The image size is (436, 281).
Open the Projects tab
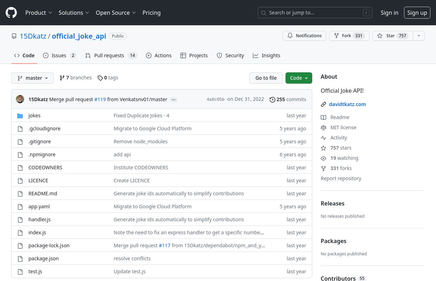pos(194,55)
